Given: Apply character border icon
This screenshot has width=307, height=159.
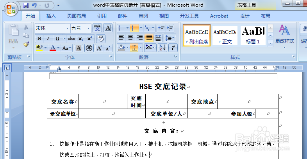Looking at the screenshot, I should pyautogui.click(x=108, y=28).
